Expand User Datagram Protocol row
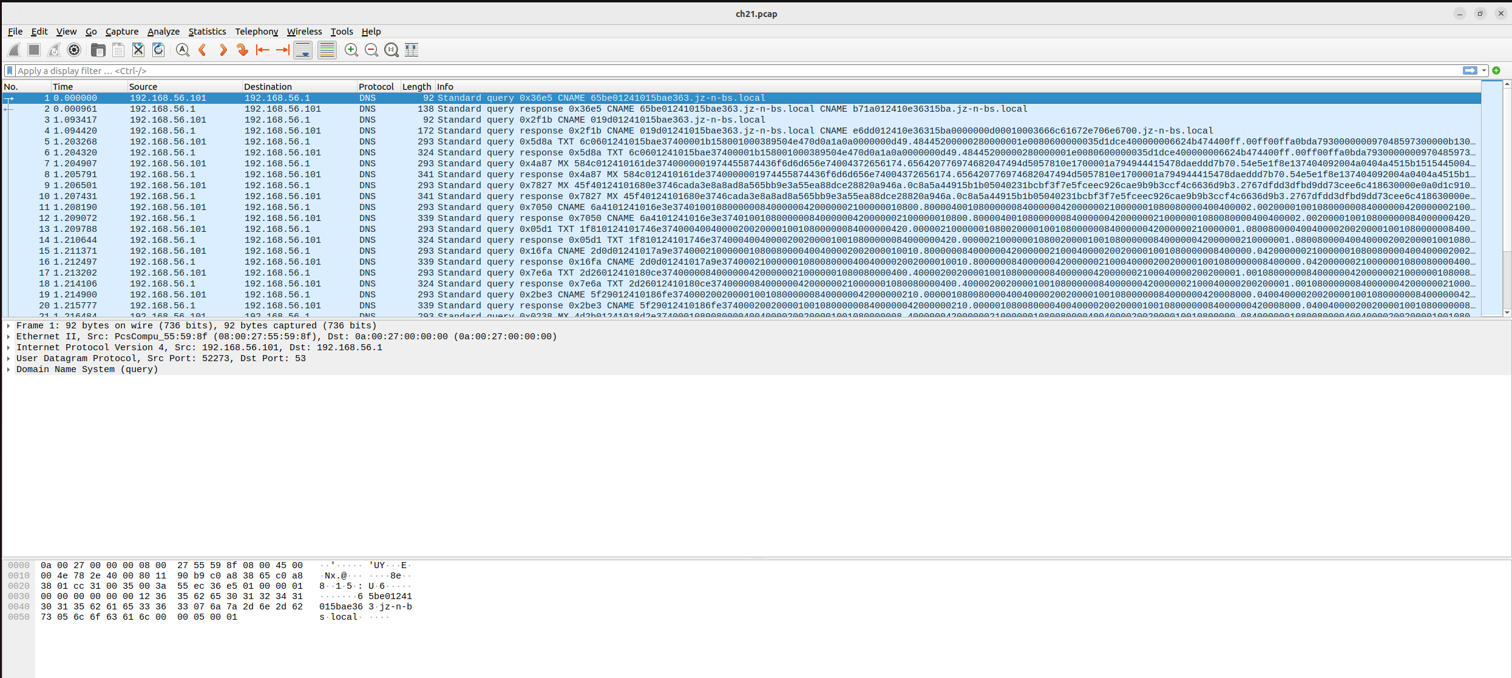 [8, 359]
